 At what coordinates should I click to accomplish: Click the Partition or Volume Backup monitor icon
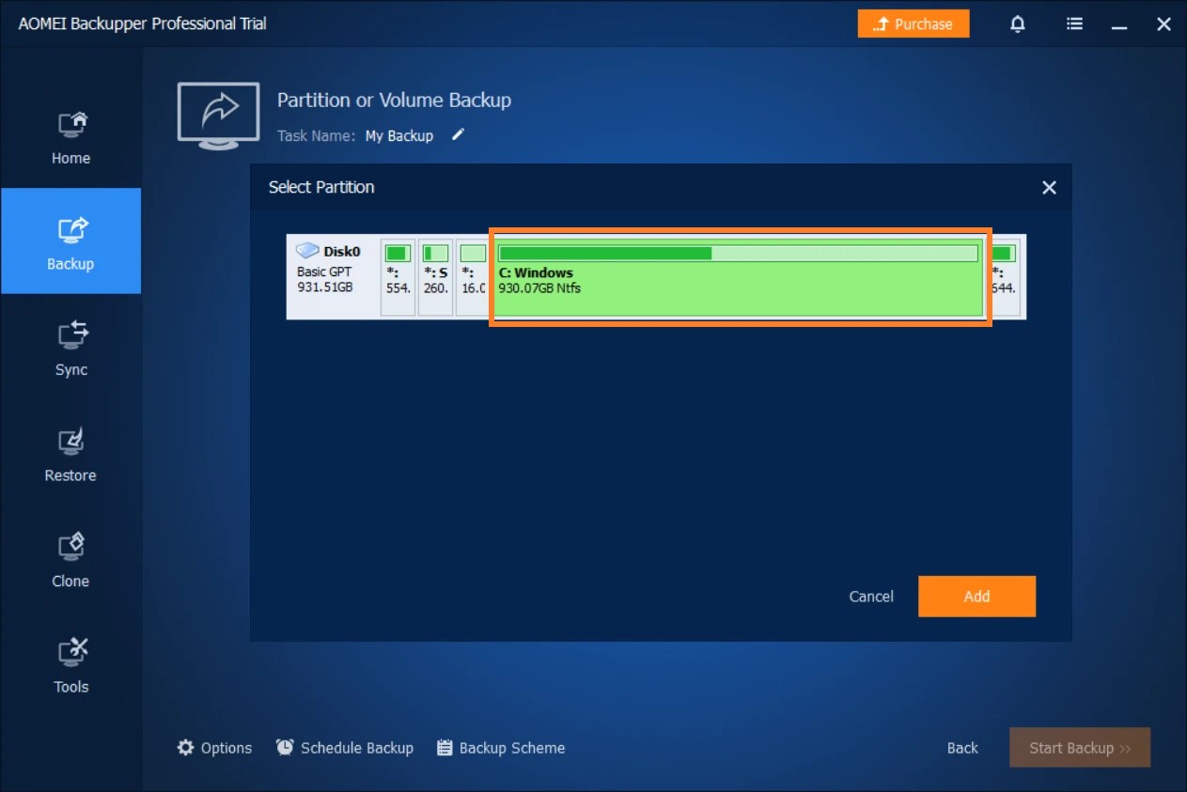pyautogui.click(x=218, y=116)
